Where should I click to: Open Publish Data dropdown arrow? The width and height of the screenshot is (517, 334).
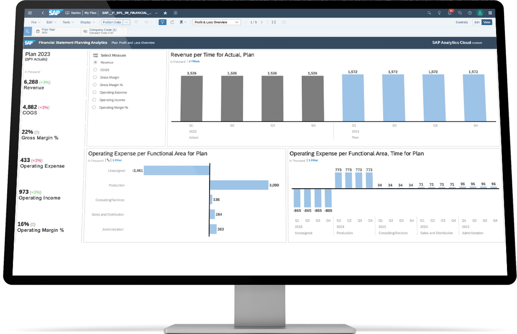[126, 22]
